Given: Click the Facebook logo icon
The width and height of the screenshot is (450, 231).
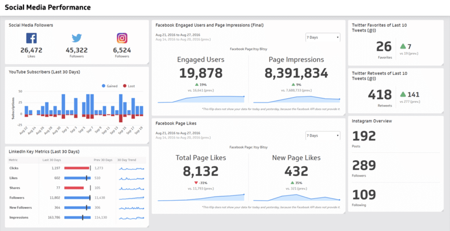Looking at the screenshot, I should pyautogui.click(x=31, y=38).
